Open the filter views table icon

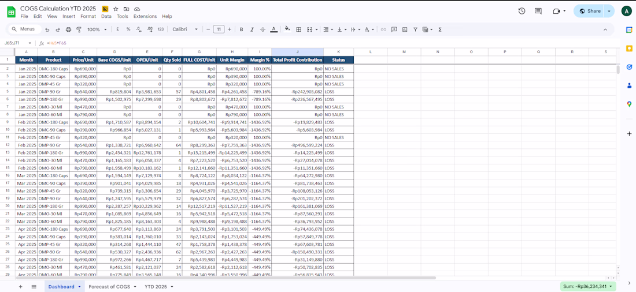point(425,29)
